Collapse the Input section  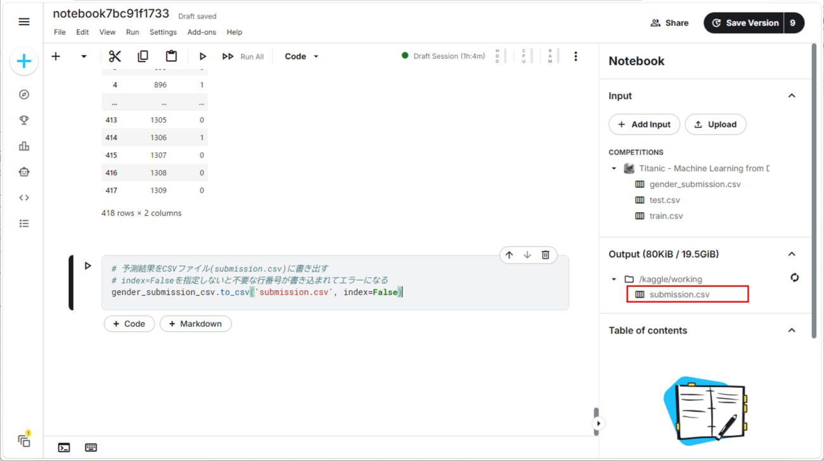[x=792, y=96]
